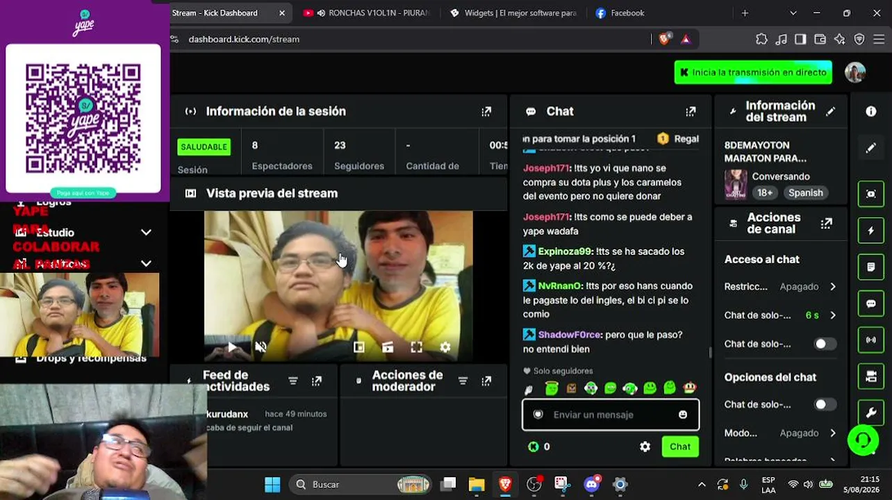The image size is (892, 500).
Task: Click the Brave Shields icon in the address bar
Action: pyautogui.click(x=665, y=39)
